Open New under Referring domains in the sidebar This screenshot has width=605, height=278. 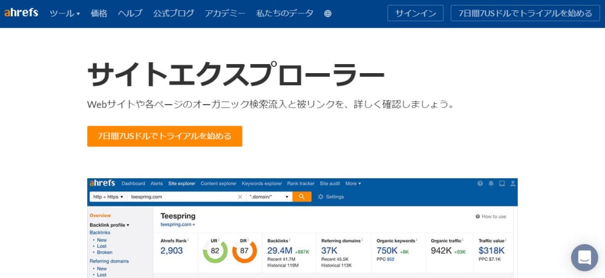102,268
